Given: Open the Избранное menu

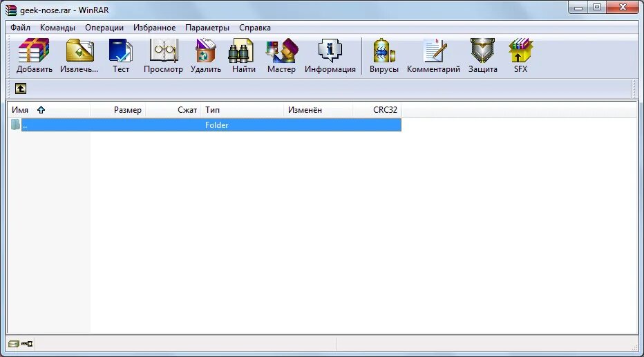Looking at the screenshot, I should coord(154,28).
